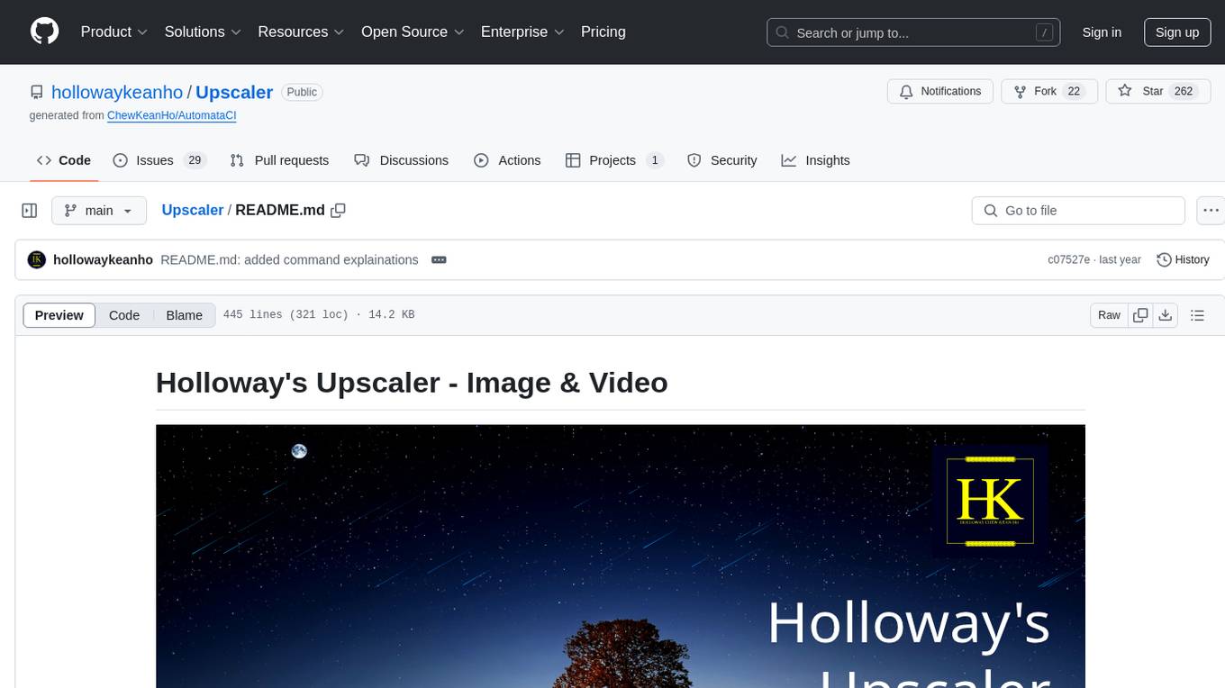Copy raw file contents
The image size is (1225, 688).
coord(1140,315)
